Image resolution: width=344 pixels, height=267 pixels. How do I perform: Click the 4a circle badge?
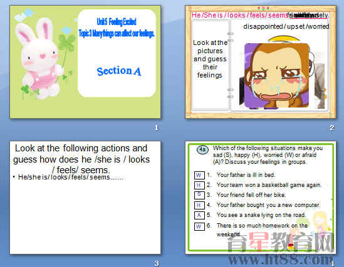[x=202, y=149]
